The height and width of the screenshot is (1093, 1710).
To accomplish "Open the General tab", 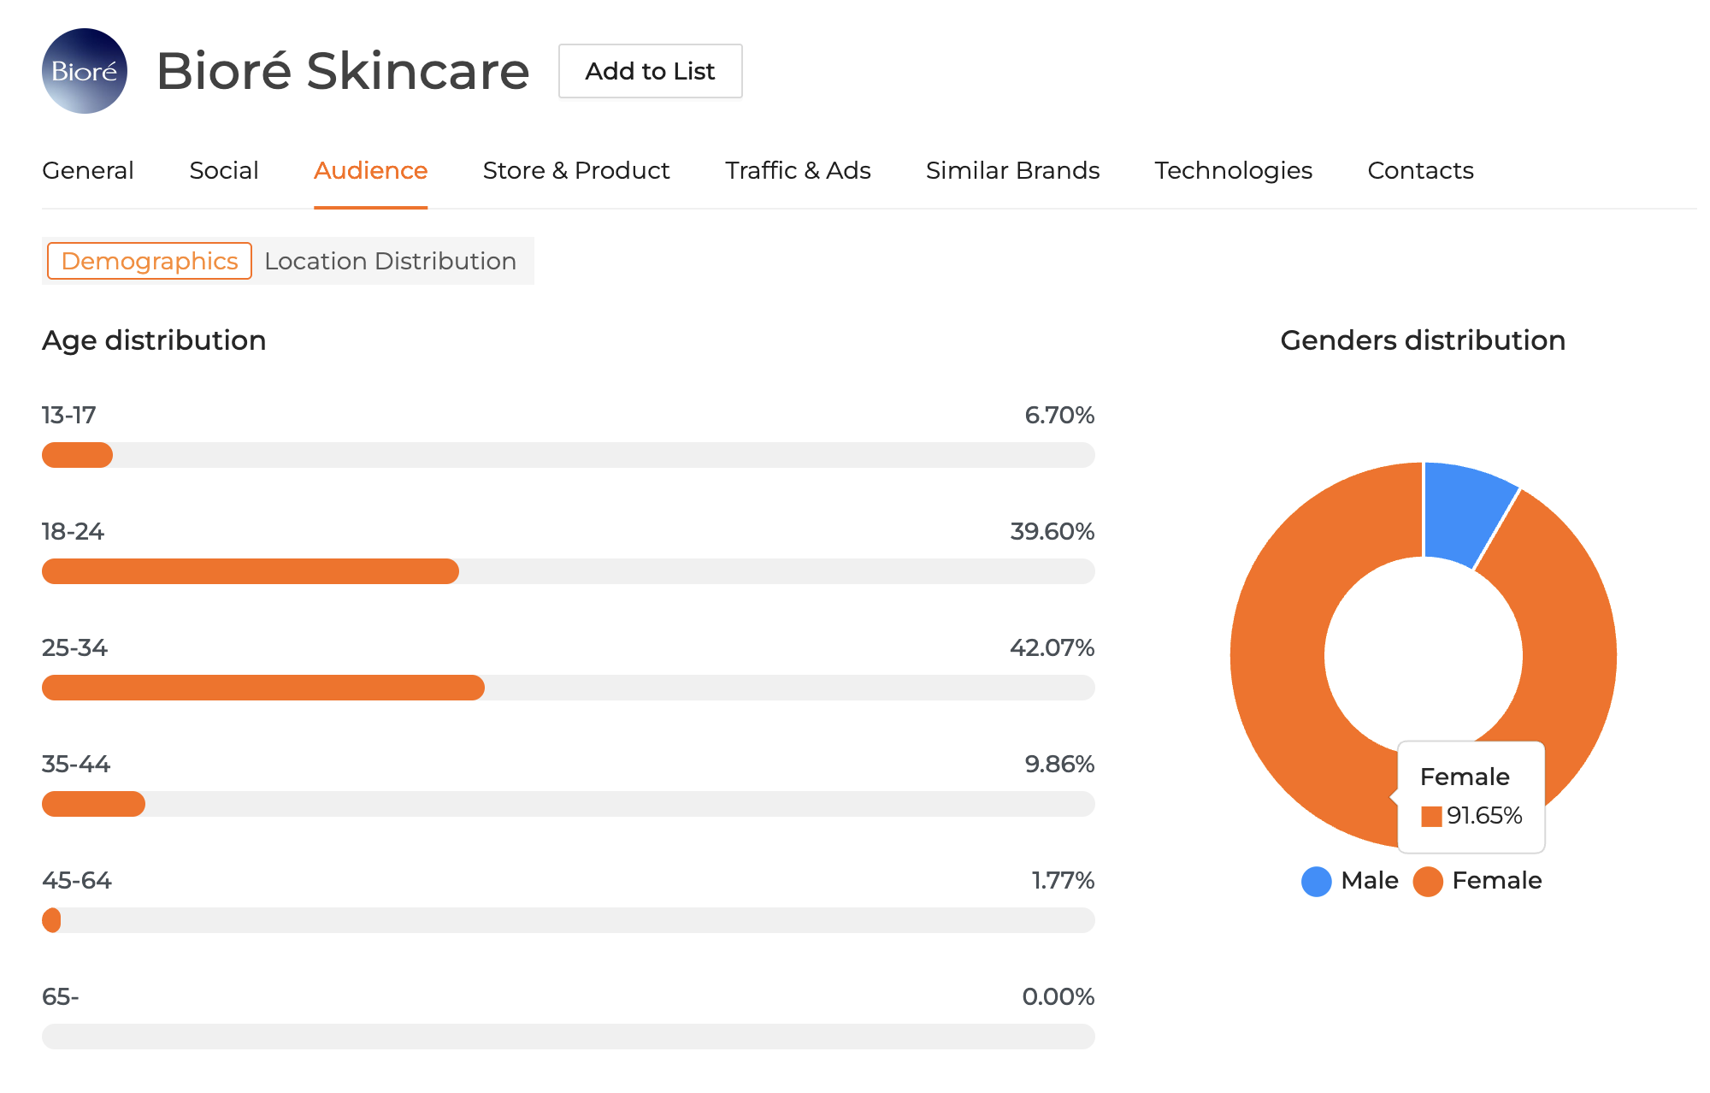I will pyautogui.click(x=88, y=170).
